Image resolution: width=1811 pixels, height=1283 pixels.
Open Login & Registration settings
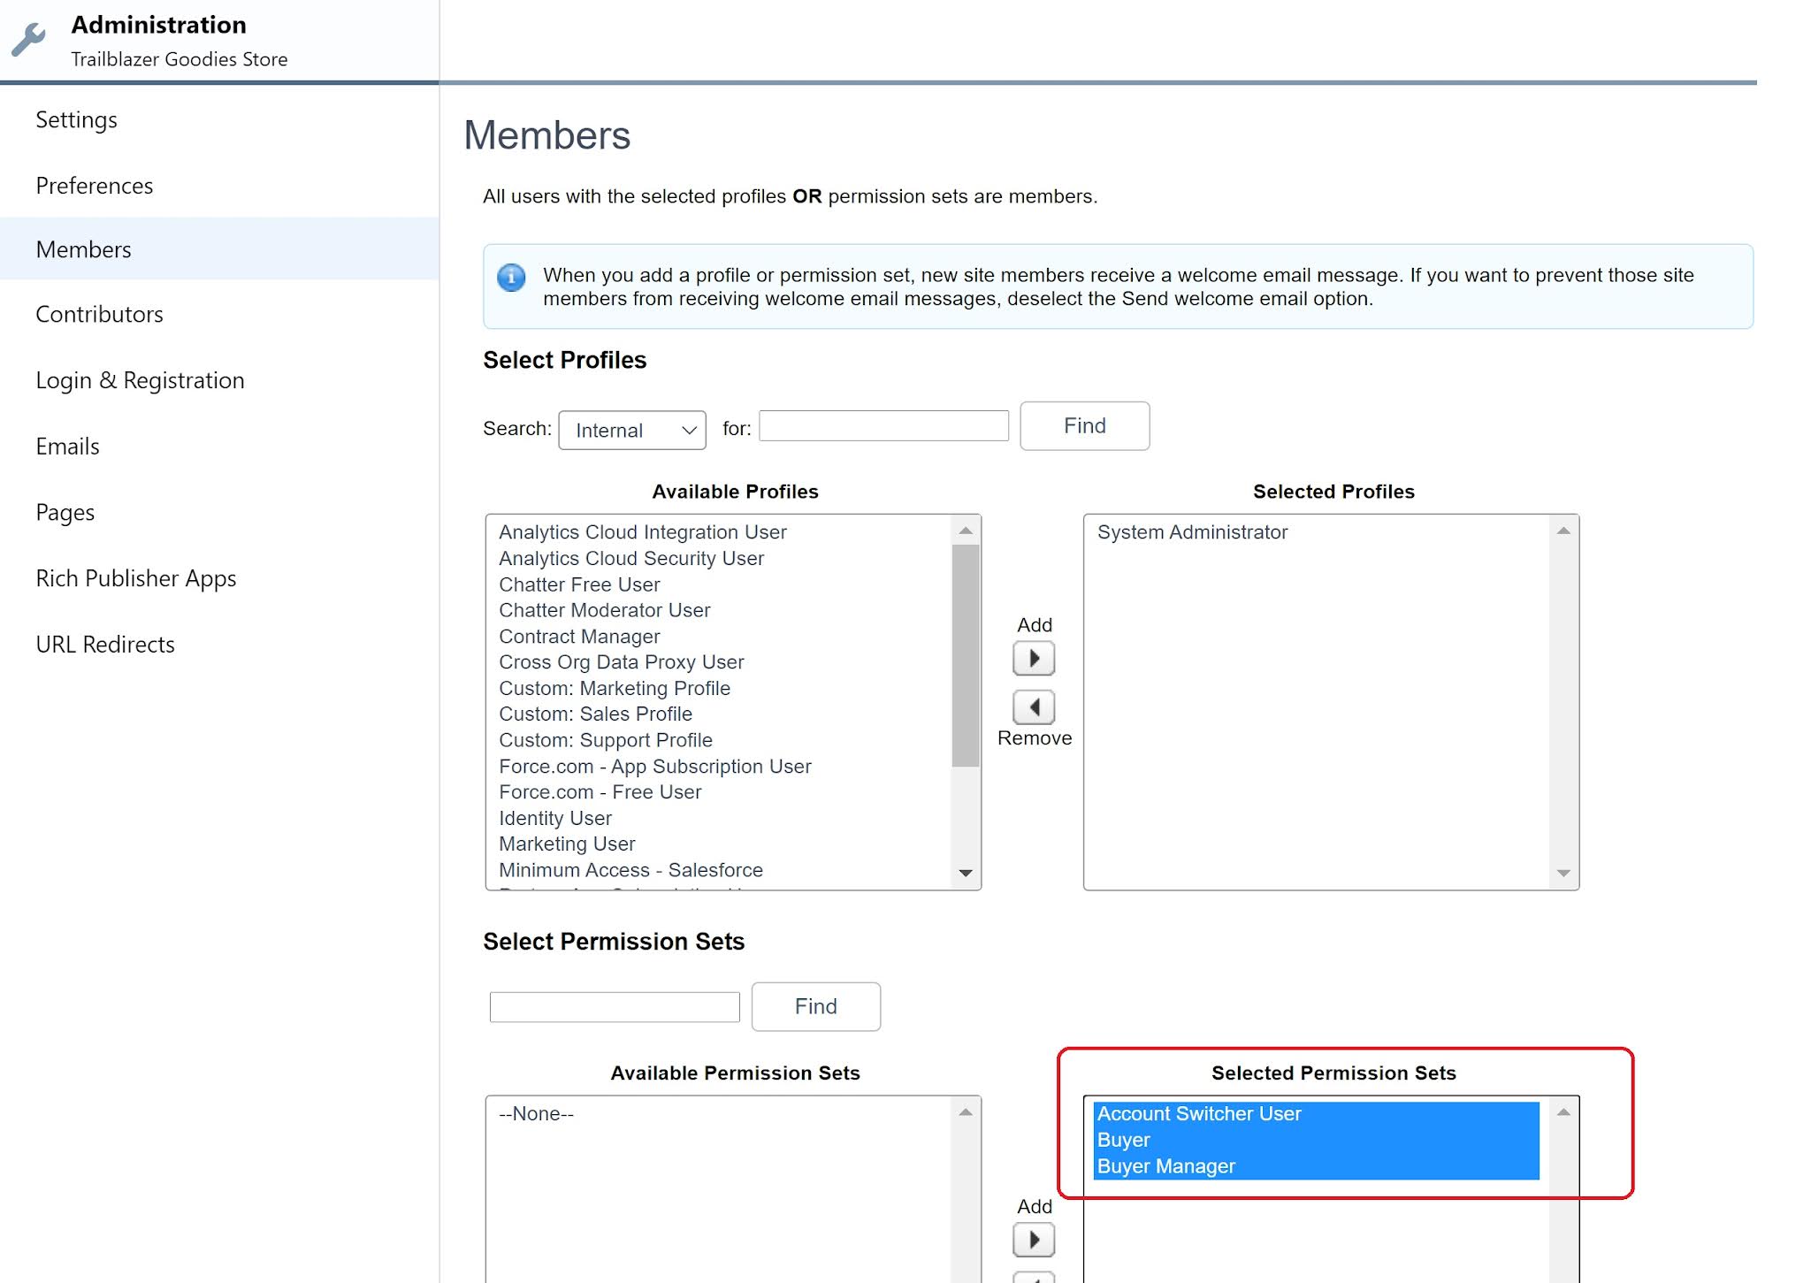click(x=140, y=380)
